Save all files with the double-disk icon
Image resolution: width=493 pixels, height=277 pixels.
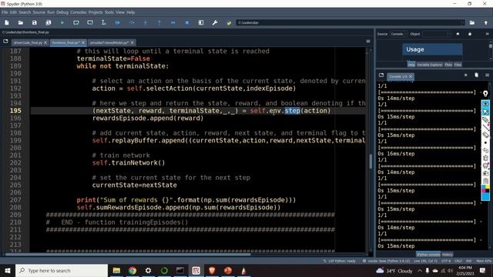[x=48, y=22]
